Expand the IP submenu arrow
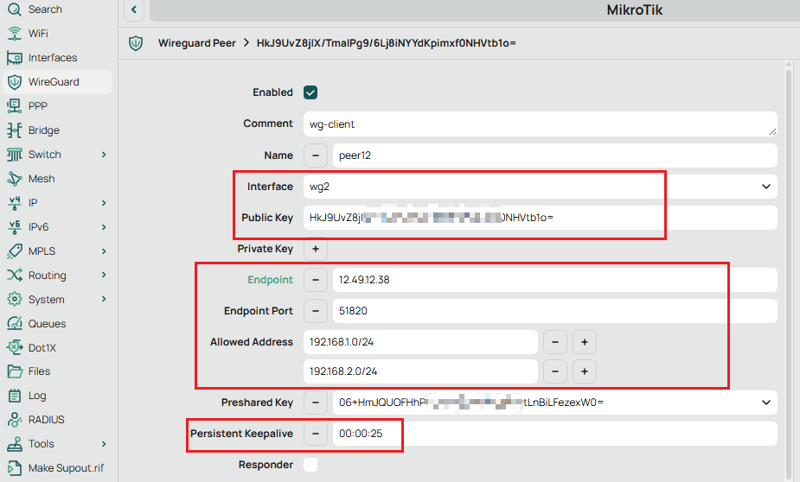 pos(104,203)
